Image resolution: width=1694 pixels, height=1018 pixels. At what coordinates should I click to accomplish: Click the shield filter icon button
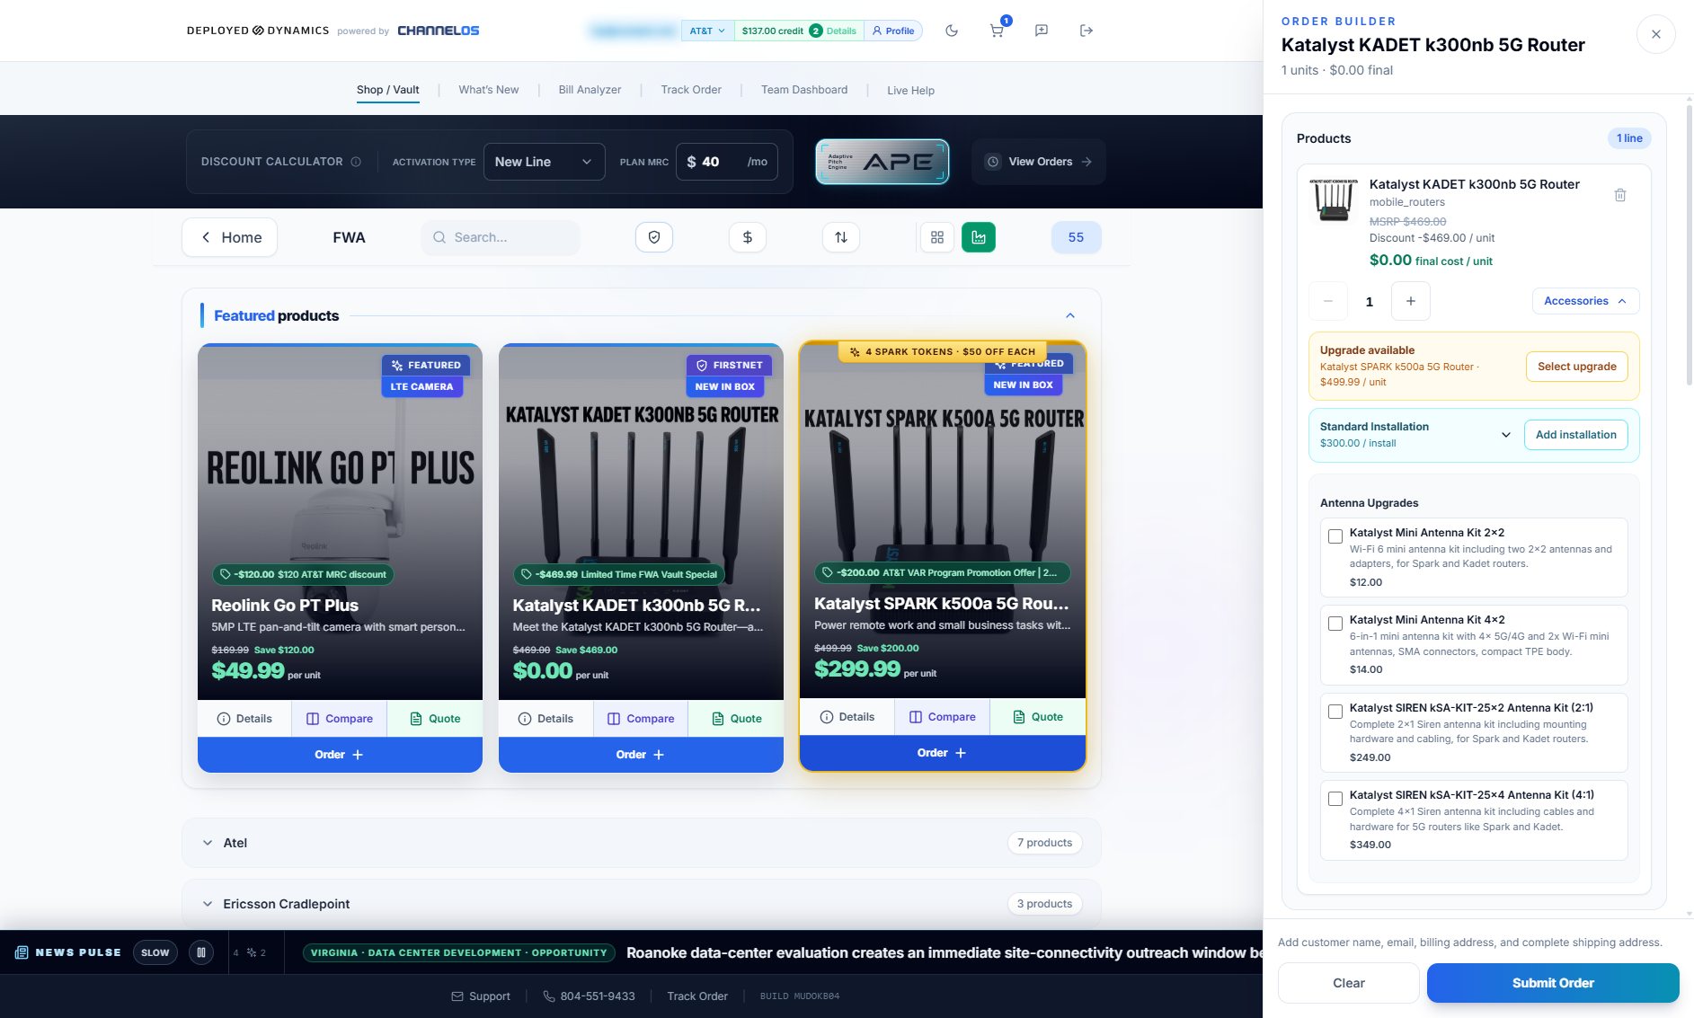(654, 237)
